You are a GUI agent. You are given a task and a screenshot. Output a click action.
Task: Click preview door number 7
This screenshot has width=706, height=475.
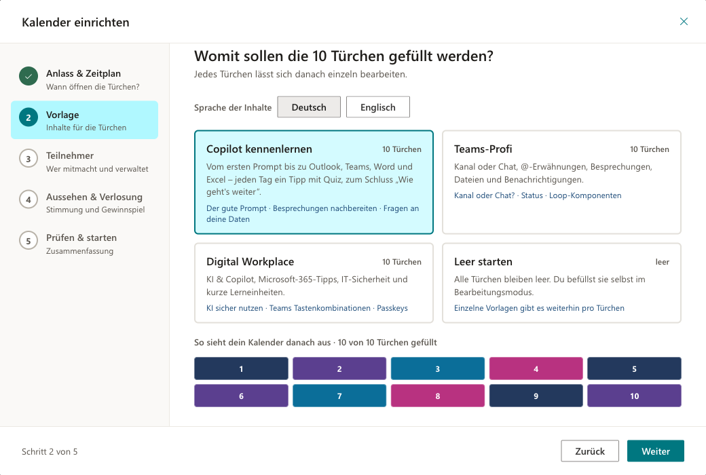339,396
